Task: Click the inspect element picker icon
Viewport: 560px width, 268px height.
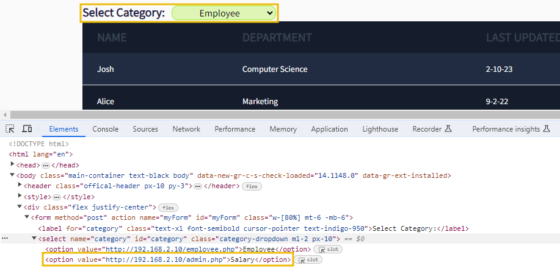Action: 10,129
